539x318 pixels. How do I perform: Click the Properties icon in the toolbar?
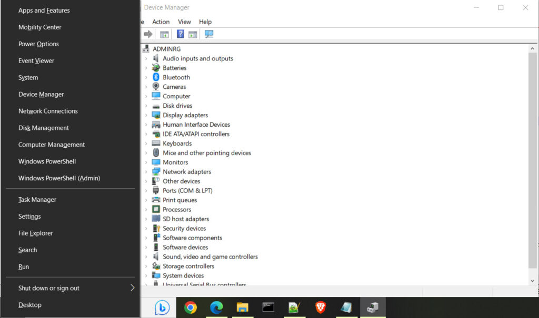tap(193, 34)
